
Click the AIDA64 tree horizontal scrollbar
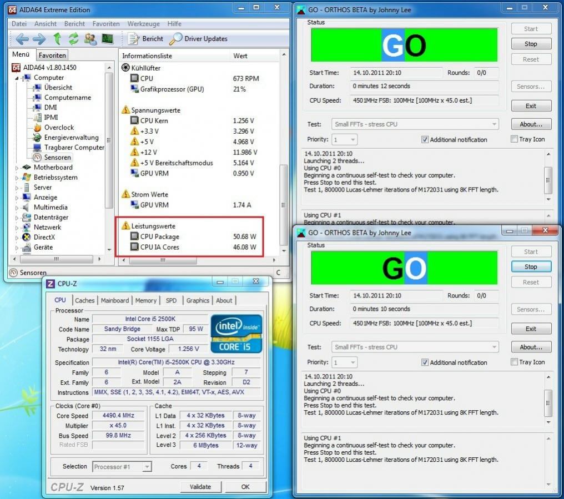57,259
